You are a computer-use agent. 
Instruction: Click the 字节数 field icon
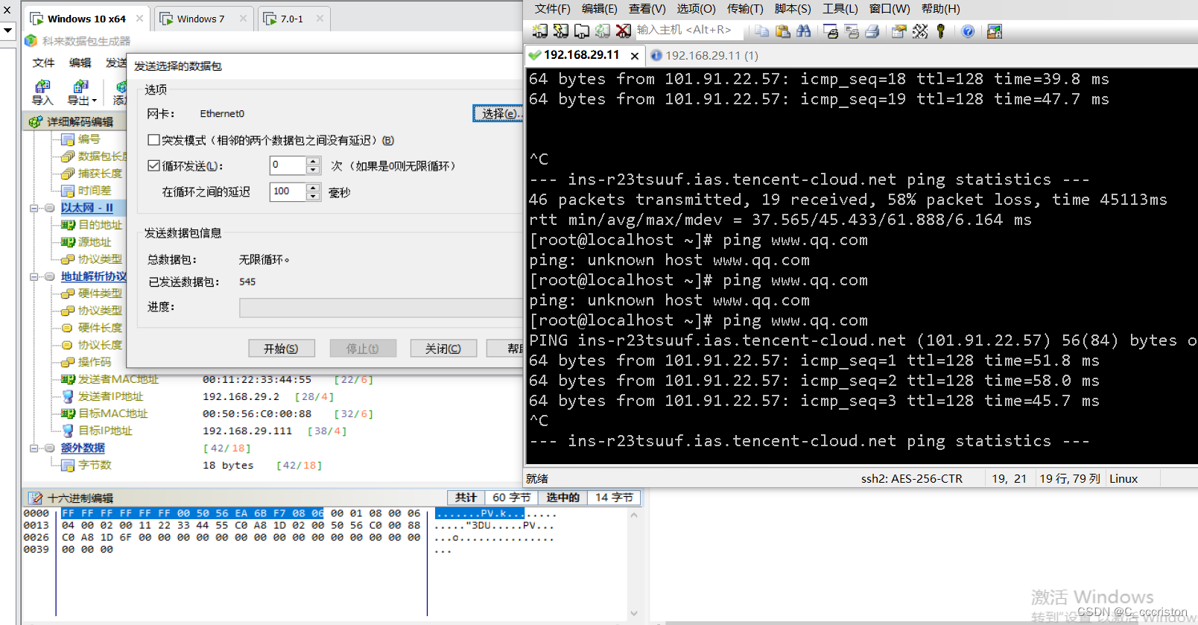[x=68, y=465]
